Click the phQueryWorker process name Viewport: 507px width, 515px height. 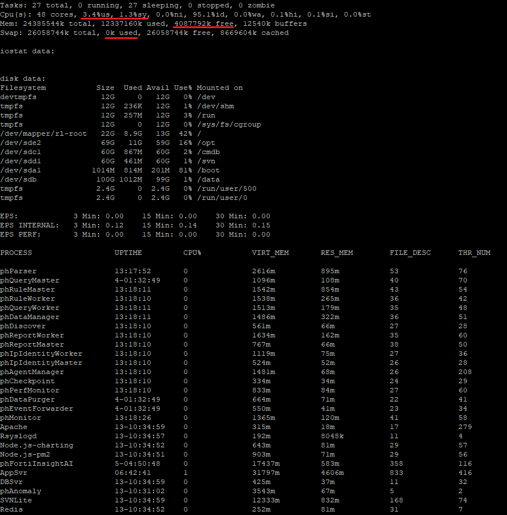[30, 308]
